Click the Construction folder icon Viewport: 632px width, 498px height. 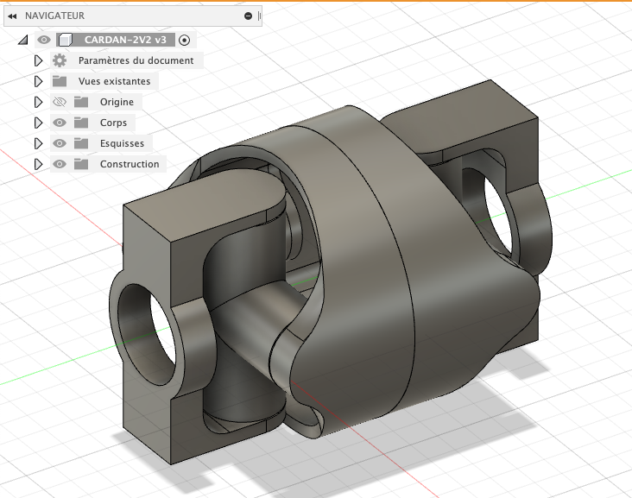[x=81, y=164]
